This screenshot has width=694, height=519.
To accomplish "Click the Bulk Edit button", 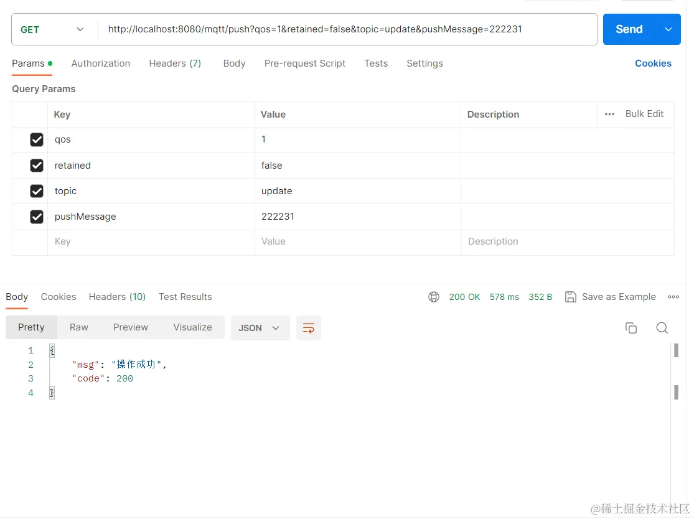I will click(644, 114).
